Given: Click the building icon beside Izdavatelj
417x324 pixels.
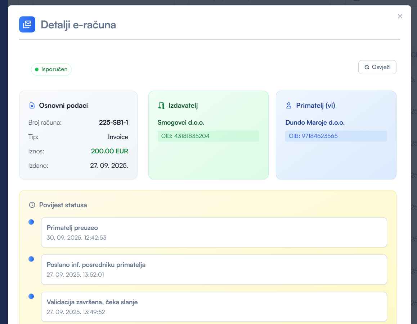Looking at the screenshot, I should (x=161, y=106).
